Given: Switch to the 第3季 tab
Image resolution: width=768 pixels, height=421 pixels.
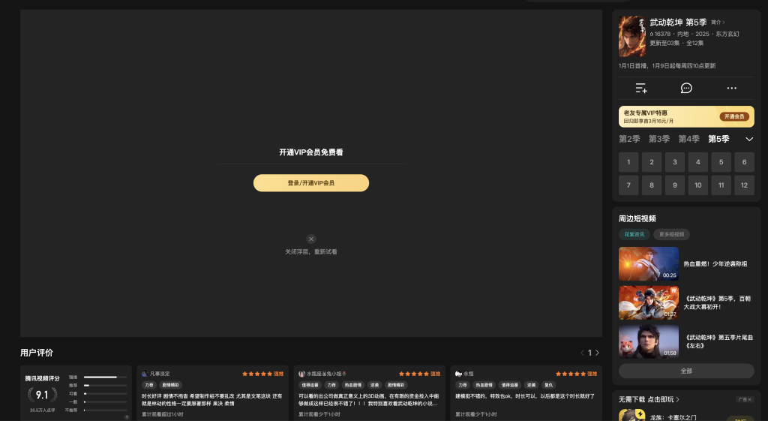Looking at the screenshot, I should coord(659,139).
